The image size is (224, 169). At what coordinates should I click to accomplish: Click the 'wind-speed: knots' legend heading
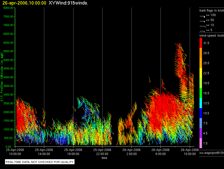point(212,36)
